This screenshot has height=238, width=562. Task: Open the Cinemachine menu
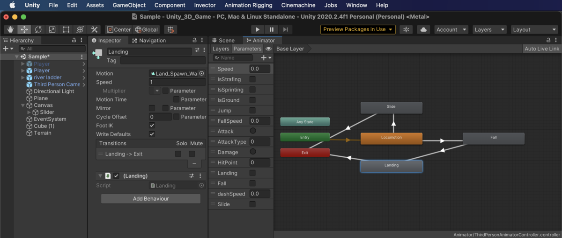point(298,5)
